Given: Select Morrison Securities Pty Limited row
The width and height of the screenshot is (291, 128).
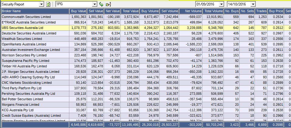Looking at the screenshot, I should coord(145,55).
